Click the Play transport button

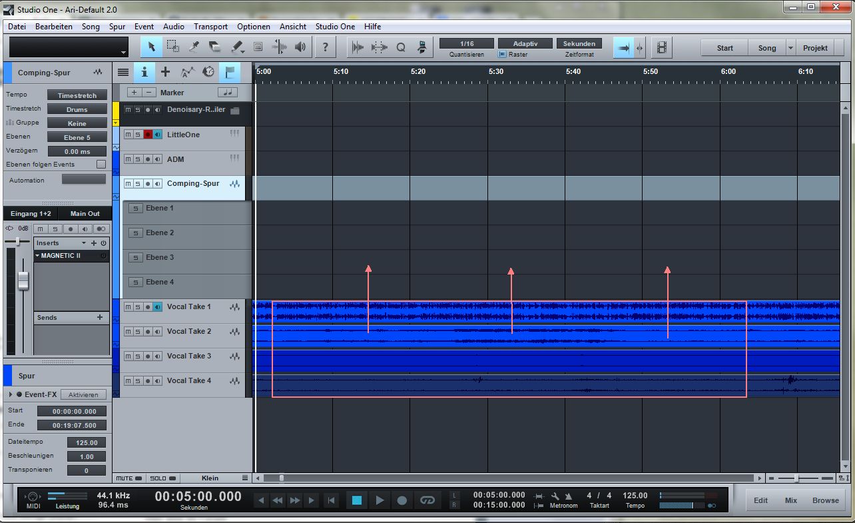(380, 500)
